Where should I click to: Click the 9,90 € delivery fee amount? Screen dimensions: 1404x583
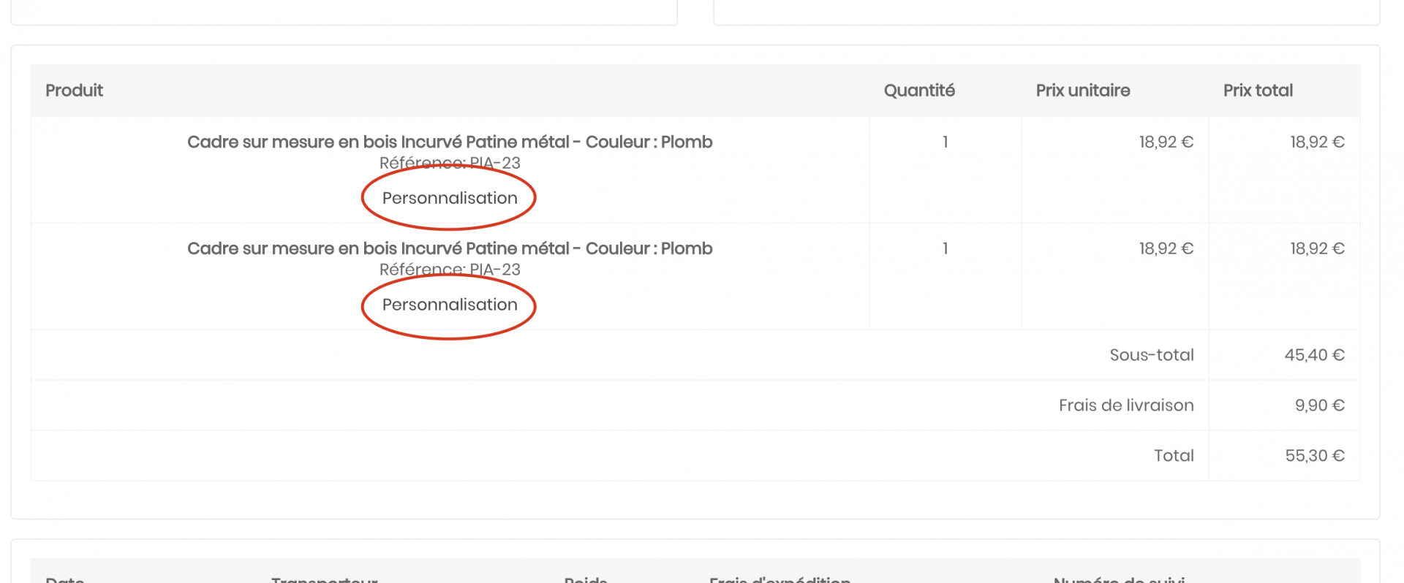pos(1320,405)
